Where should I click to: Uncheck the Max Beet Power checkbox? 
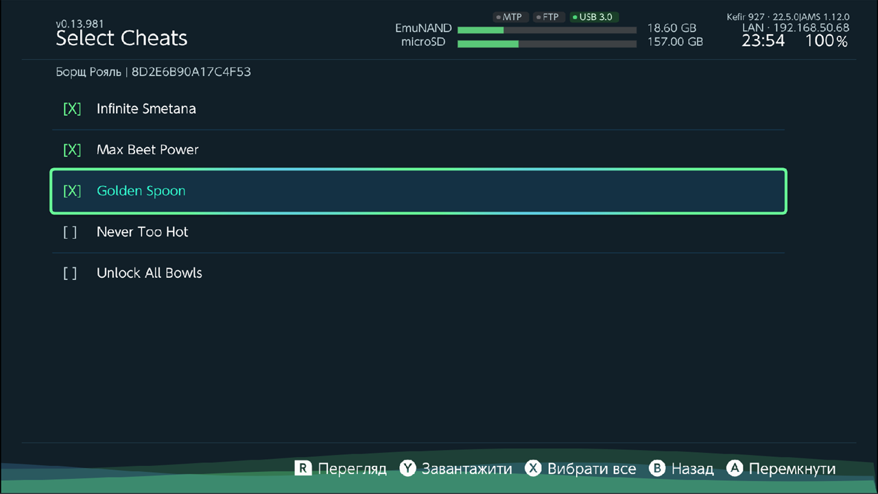point(72,150)
